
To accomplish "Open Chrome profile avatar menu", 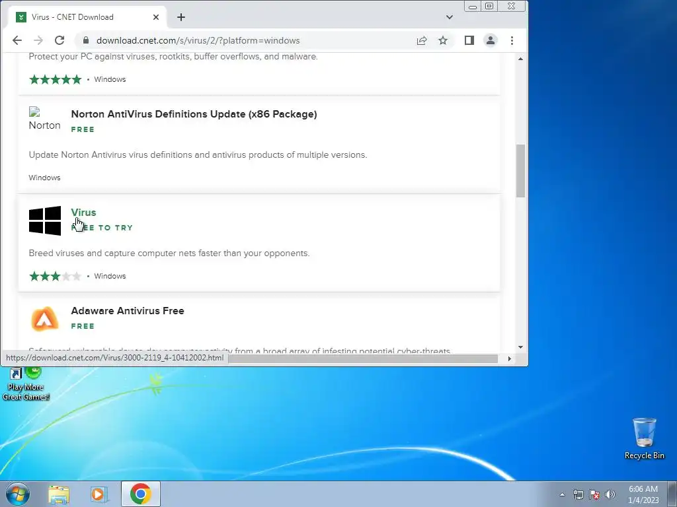I will pos(491,40).
